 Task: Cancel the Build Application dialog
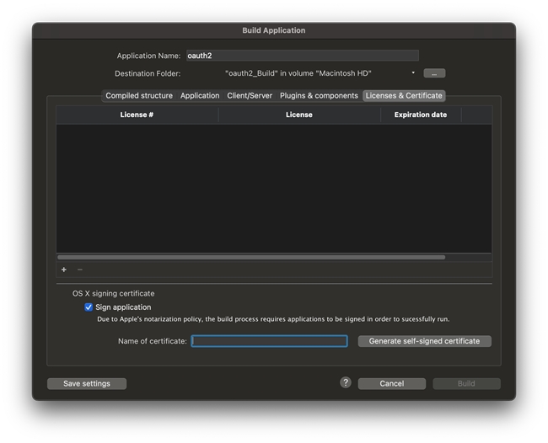(x=391, y=384)
